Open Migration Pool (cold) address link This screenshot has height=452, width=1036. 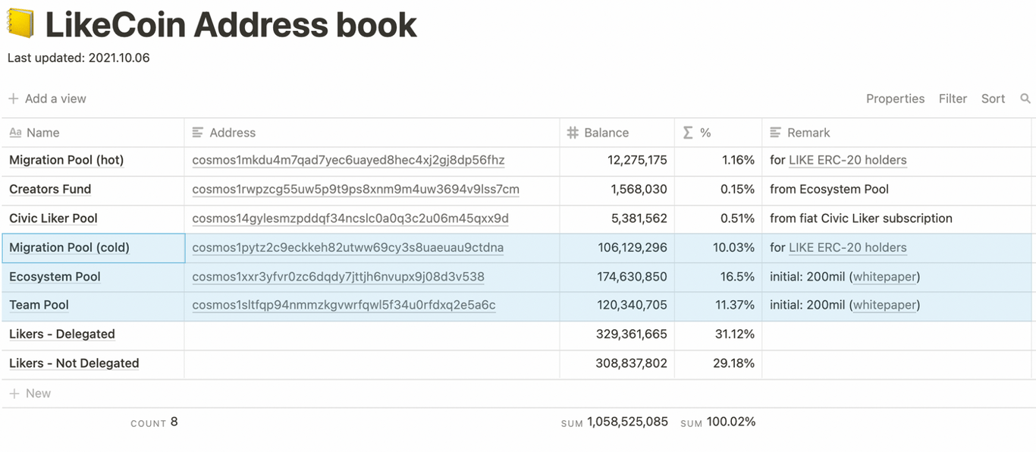click(347, 247)
